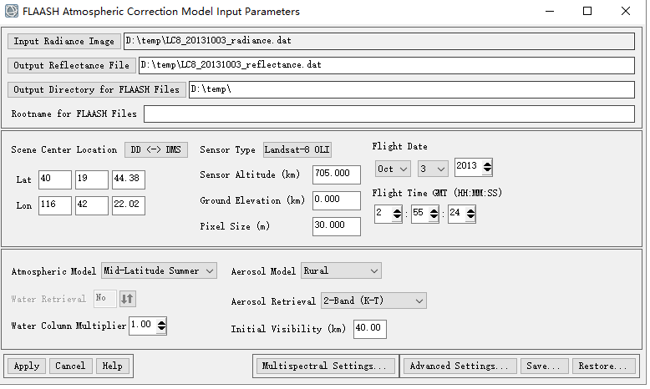Click the Apply button

tap(27, 366)
